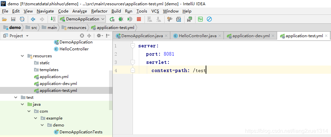Open Project panel gear settings
331x137 pixels.
pyautogui.click(x=100, y=36)
